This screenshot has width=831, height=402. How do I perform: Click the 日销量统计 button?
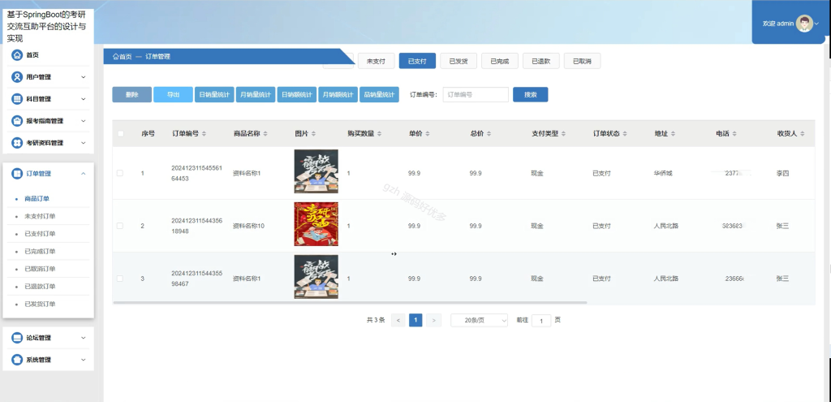tap(214, 94)
